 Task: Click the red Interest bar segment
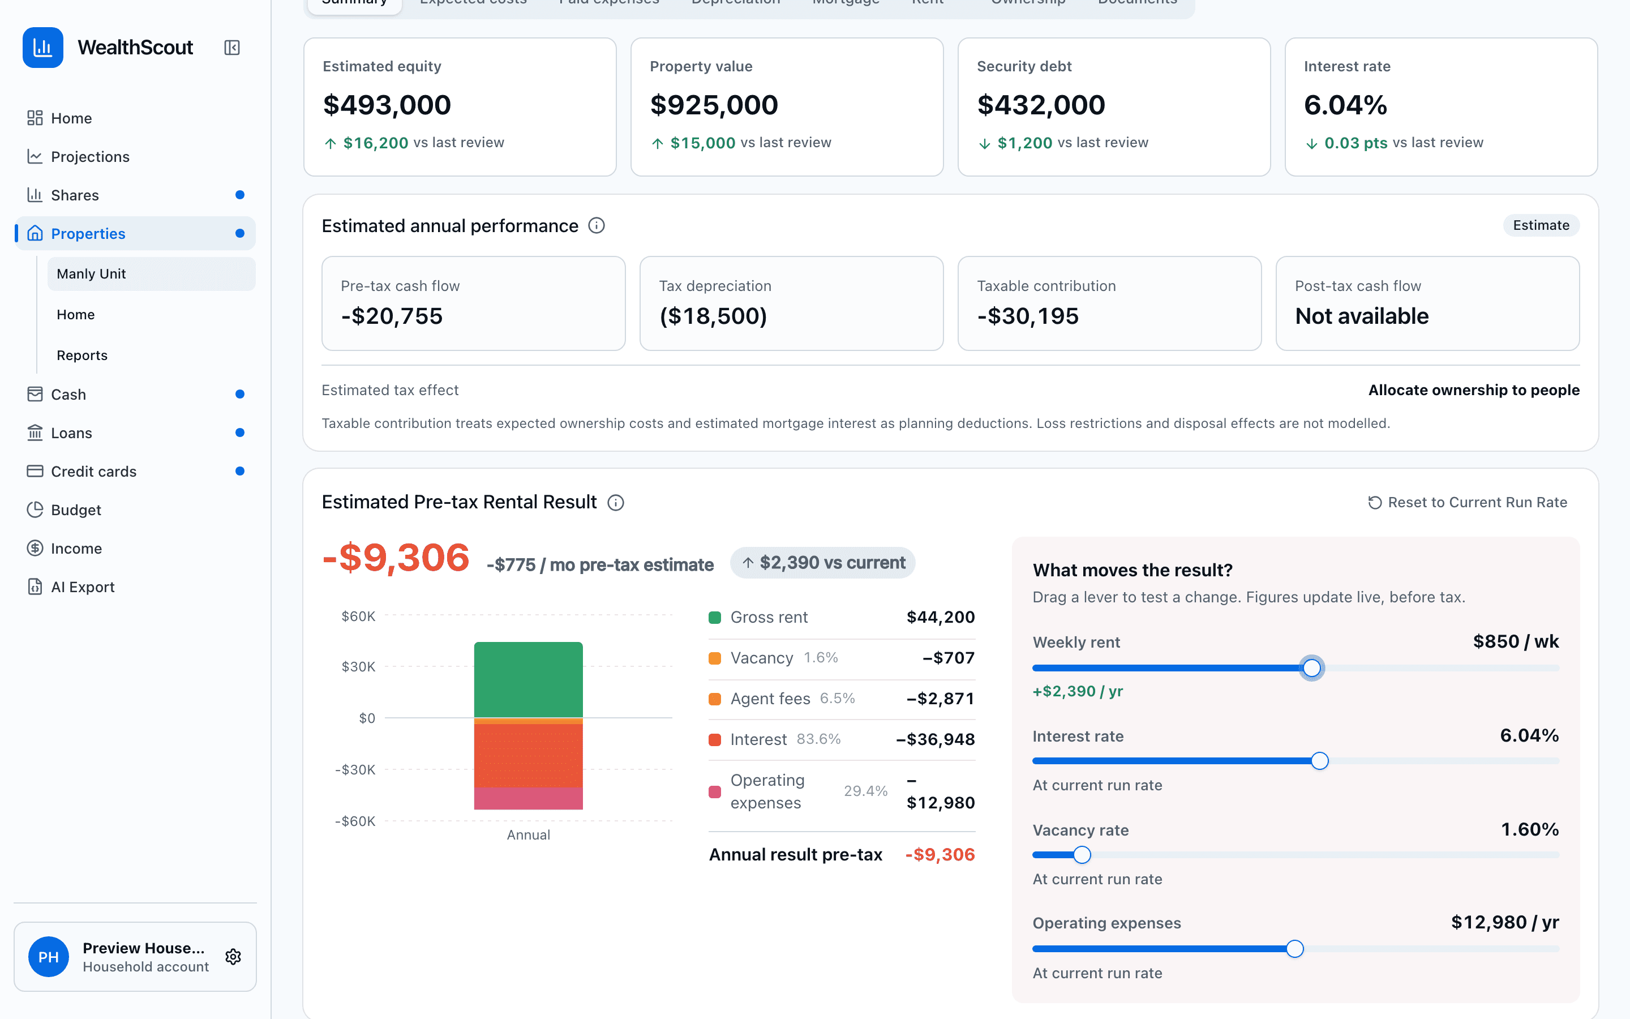528,756
